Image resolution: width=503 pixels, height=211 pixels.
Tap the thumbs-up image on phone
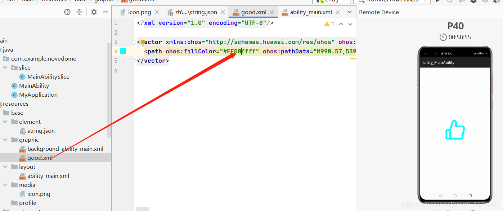455,130
